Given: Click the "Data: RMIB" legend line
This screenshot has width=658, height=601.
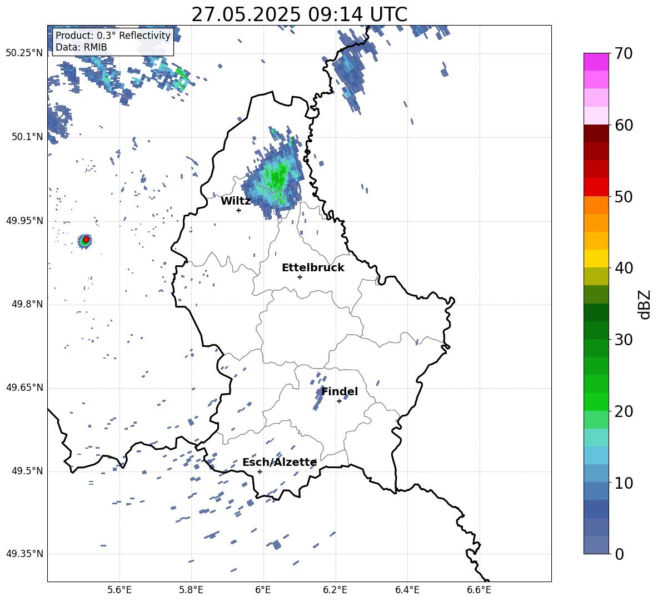Looking at the screenshot, I should click(x=81, y=47).
